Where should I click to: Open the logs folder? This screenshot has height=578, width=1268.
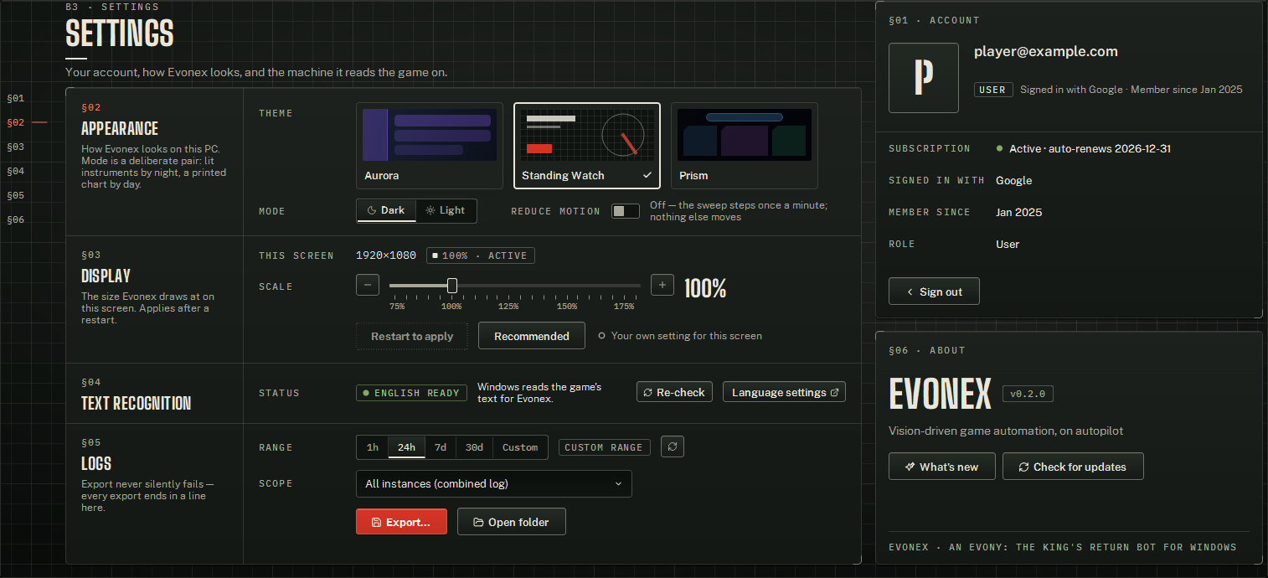coord(512,522)
